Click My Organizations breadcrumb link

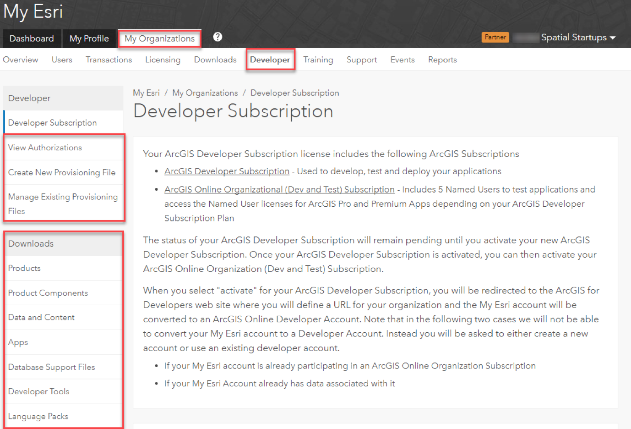coord(205,93)
